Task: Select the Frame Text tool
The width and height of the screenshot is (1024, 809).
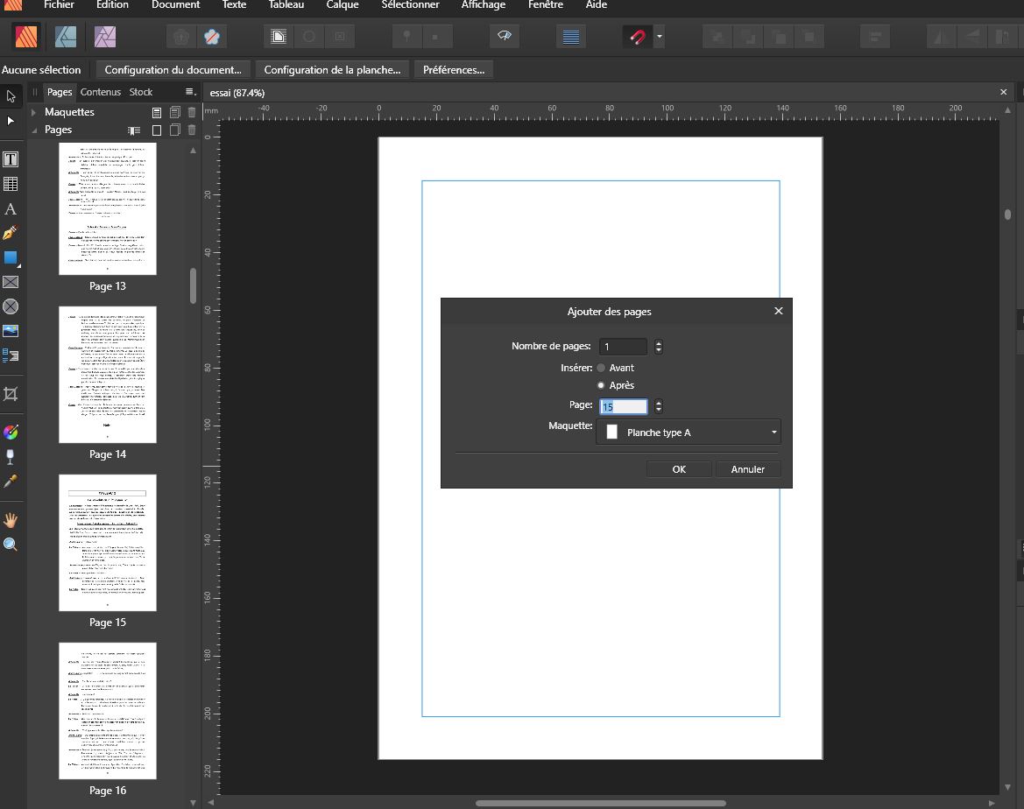Action: (x=11, y=159)
